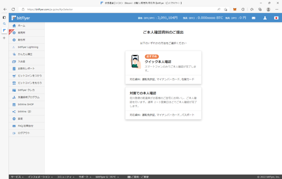Choose the 対面での本人確認 option card
This screenshot has height=179, width=282.
click(x=163, y=103)
